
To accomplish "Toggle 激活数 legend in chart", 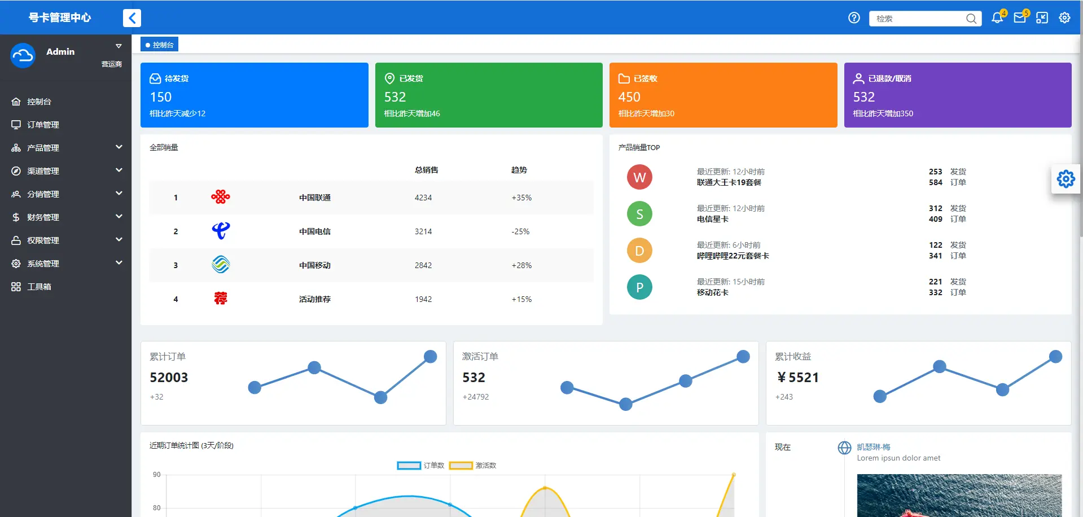I will [472, 466].
